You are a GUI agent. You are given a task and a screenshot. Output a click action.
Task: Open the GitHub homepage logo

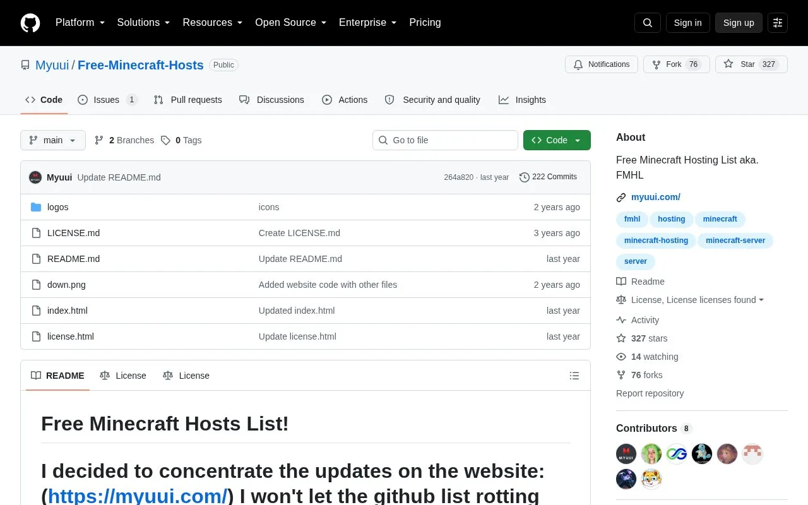(x=30, y=23)
